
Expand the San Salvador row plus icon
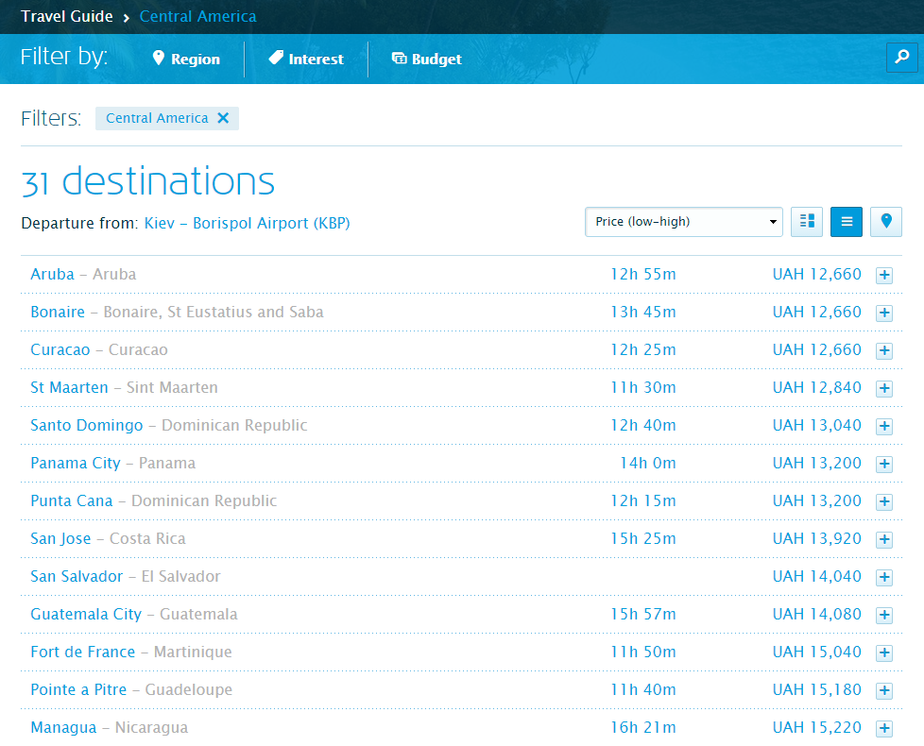884,577
